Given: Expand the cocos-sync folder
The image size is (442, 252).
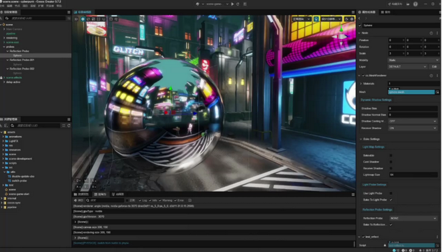Looking at the screenshot, I should [1, 203].
